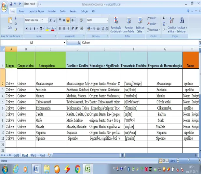
Task: Click the Formatação Condicional icon
Action: point(116,20)
